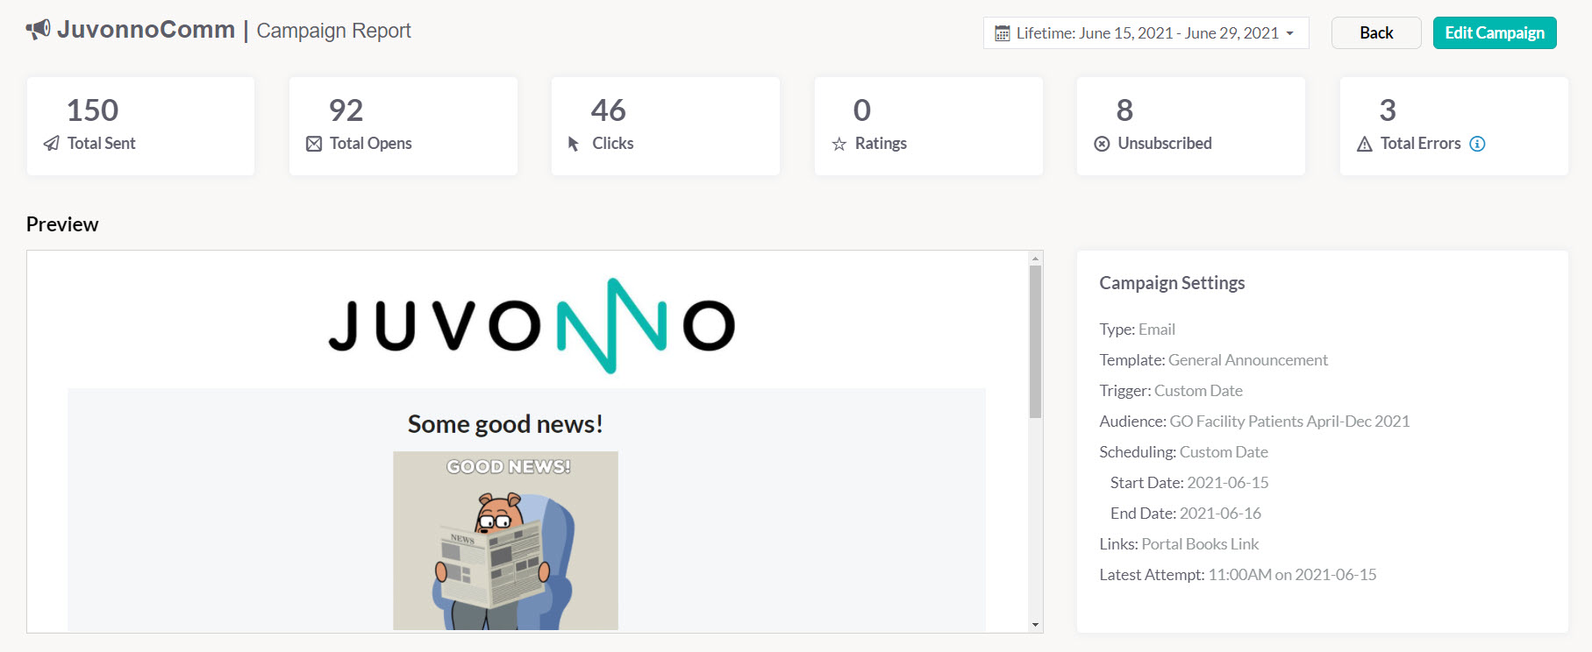The image size is (1592, 652).
Task: Click the 'Portal Books Link' value
Action: [1200, 544]
